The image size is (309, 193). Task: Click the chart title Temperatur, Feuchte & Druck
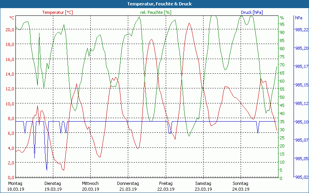click(x=154, y=4)
